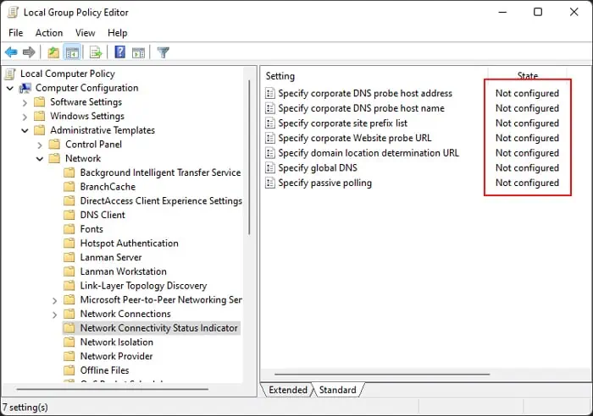
Task: Click the Back arrow toolbar icon
Action: click(11, 52)
